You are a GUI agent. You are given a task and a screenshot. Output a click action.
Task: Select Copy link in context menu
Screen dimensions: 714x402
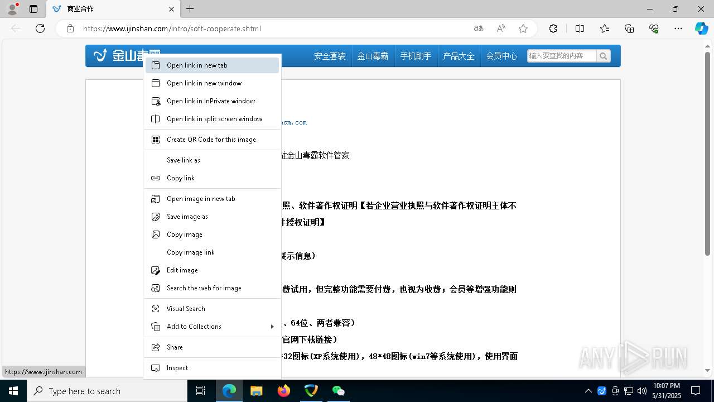pyautogui.click(x=212, y=178)
